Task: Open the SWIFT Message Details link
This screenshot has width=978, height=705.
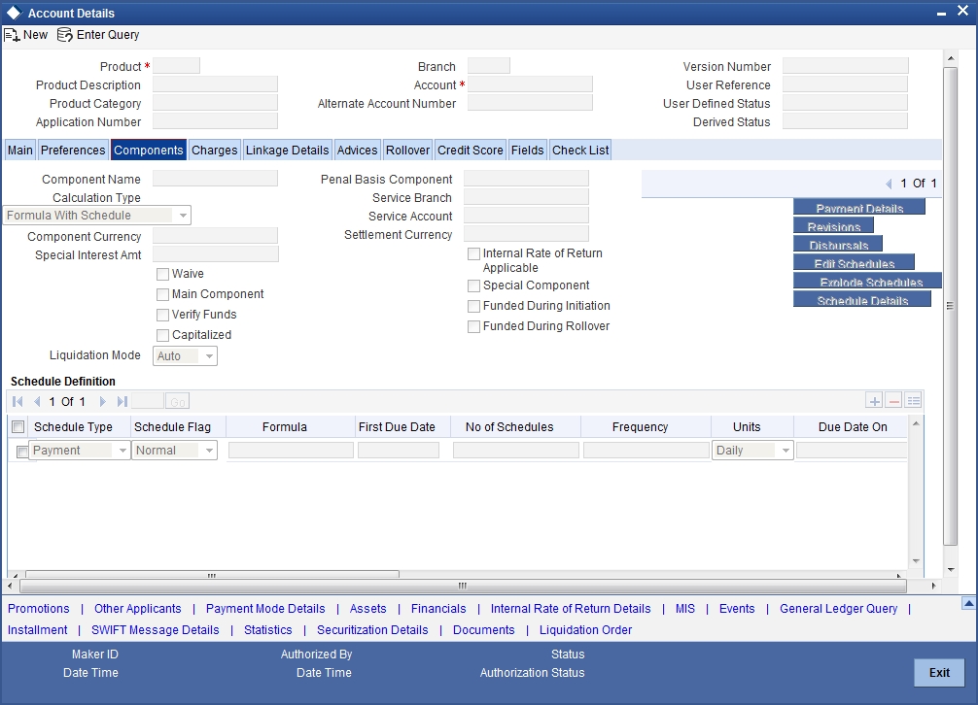Action: coord(156,629)
